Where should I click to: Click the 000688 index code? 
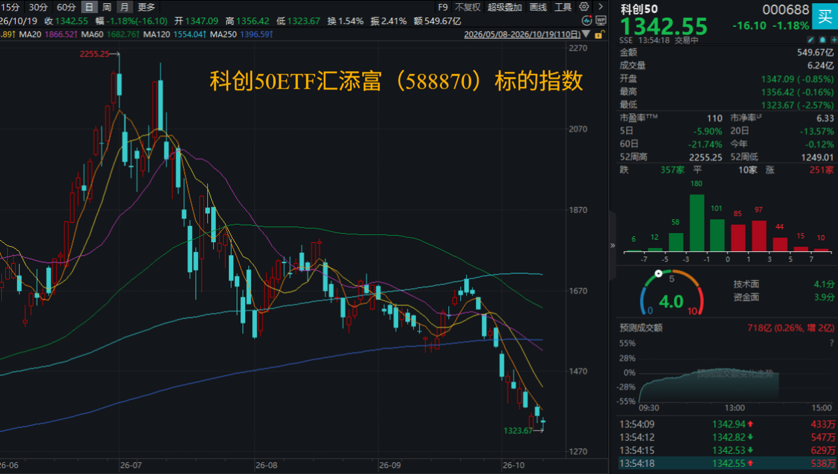[x=786, y=10]
